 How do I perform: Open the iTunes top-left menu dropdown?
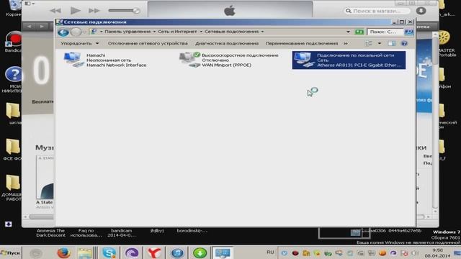(30, 4)
